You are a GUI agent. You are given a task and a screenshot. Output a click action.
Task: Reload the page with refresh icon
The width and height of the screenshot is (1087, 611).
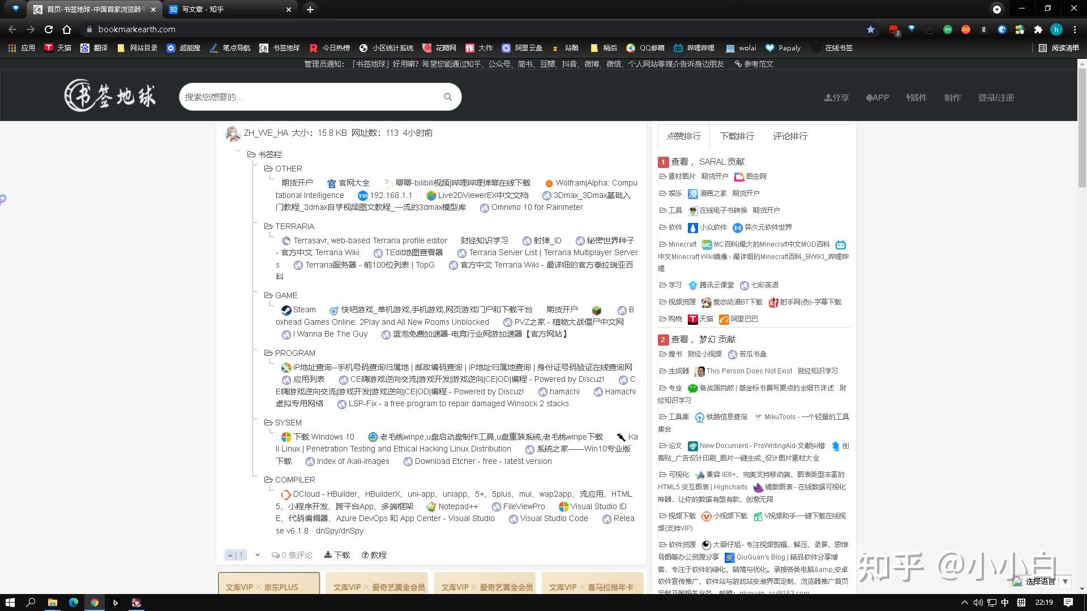[49, 29]
